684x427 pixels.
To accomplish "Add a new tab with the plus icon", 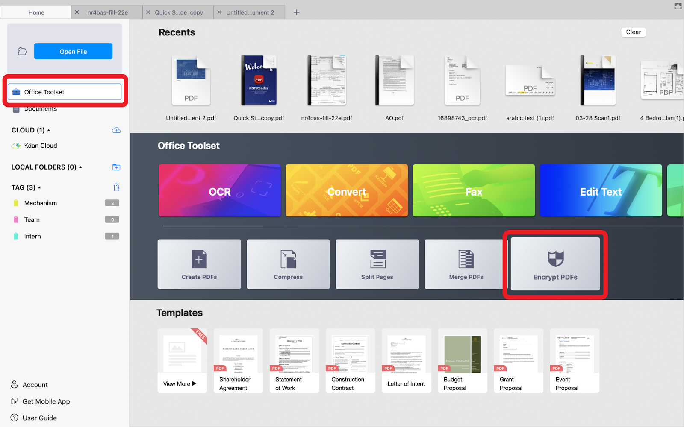I will (x=297, y=12).
